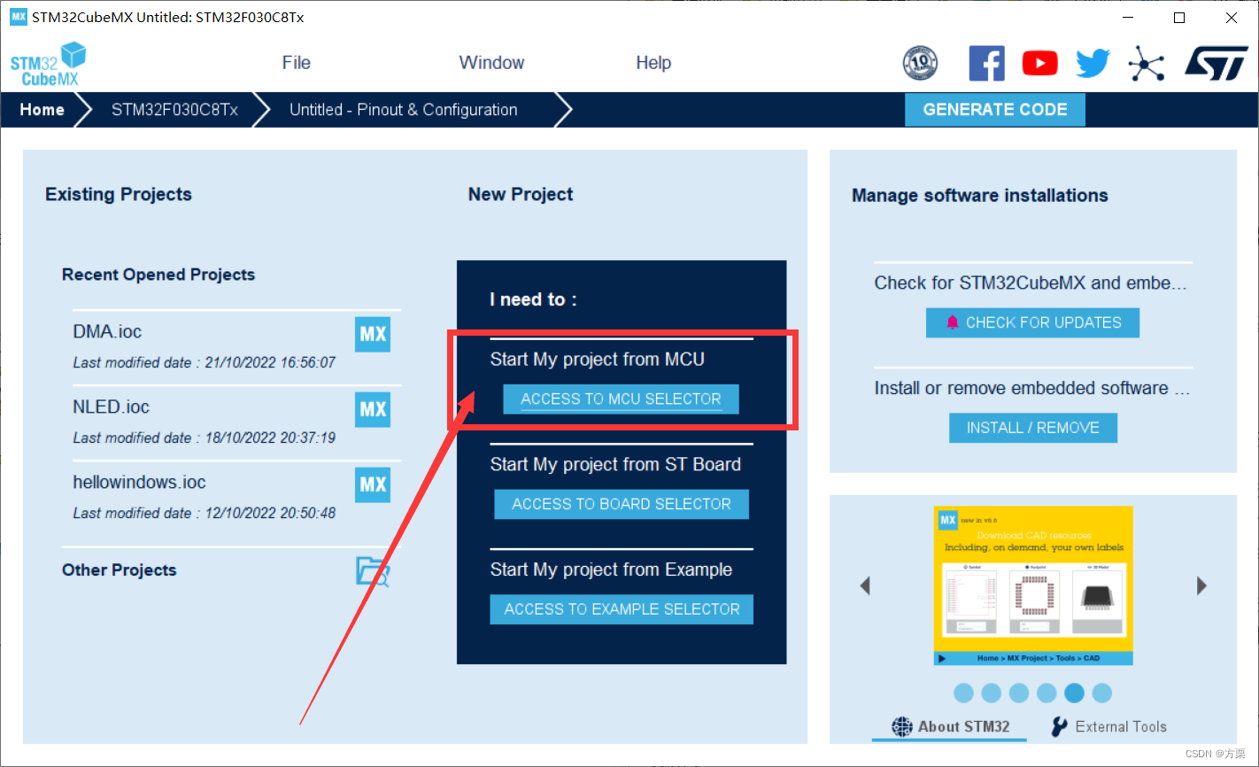Switch to the External Tools tab

[x=1108, y=726]
